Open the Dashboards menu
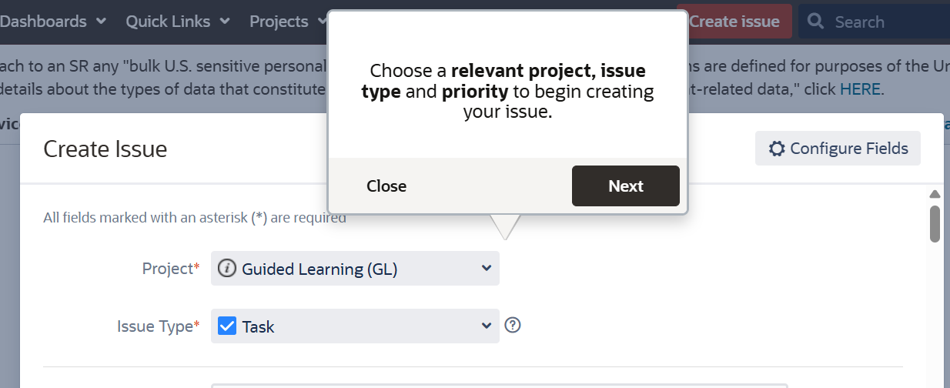The width and height of the screenshot is (950, 388). click(44, 22)
